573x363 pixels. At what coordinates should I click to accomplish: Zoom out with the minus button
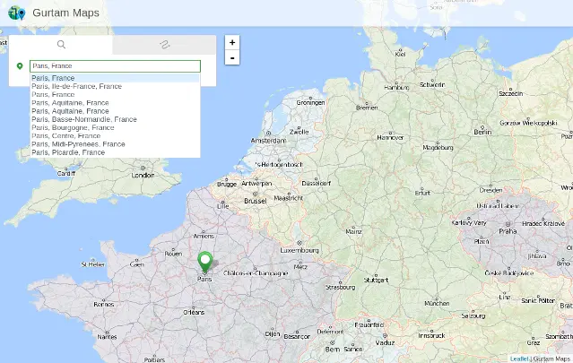[232, 57]
